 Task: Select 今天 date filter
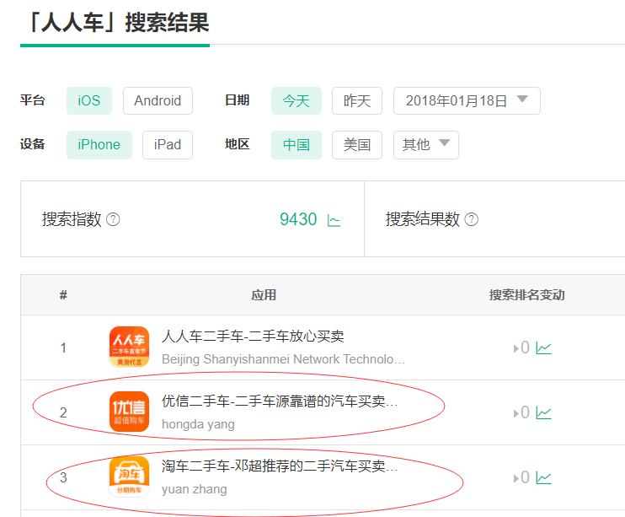[296, 100]
